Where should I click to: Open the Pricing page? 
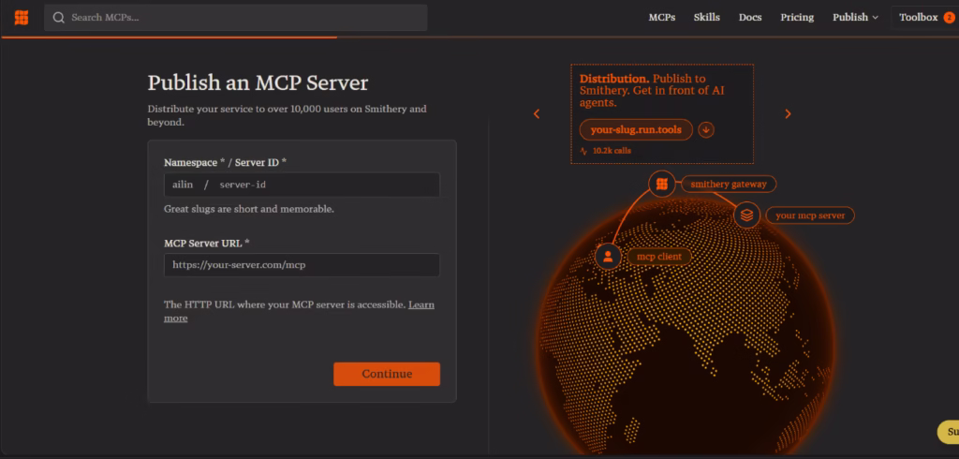coord(797,17)
